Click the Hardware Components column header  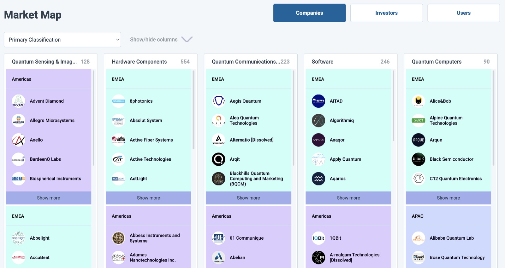[151, 62]
